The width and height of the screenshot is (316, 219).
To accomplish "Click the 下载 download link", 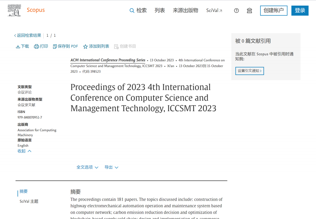I will (x=25, y=46).
